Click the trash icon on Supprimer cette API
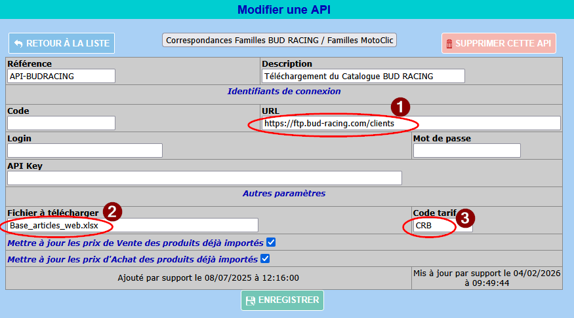 [x=449, y=44]
